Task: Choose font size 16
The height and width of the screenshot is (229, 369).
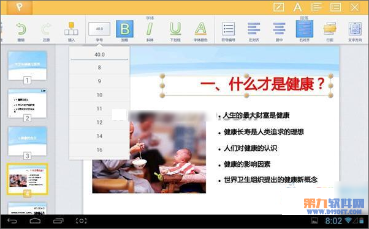Action: 99,150
